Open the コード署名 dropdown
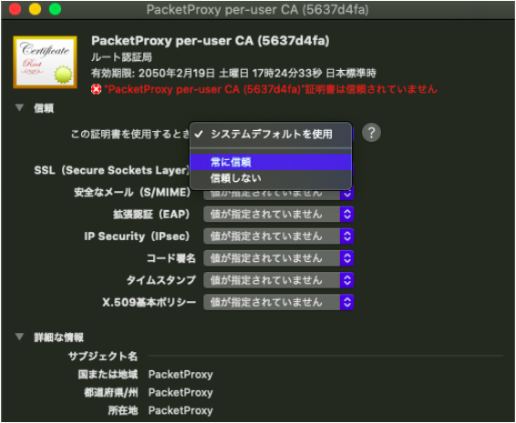This screenshot has height=423, width=516. pyautogui.click(x=278, y=258)
